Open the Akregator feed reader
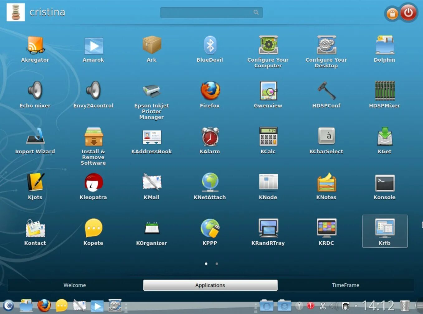Screen dimensions: 423x314 coord(35,49)
